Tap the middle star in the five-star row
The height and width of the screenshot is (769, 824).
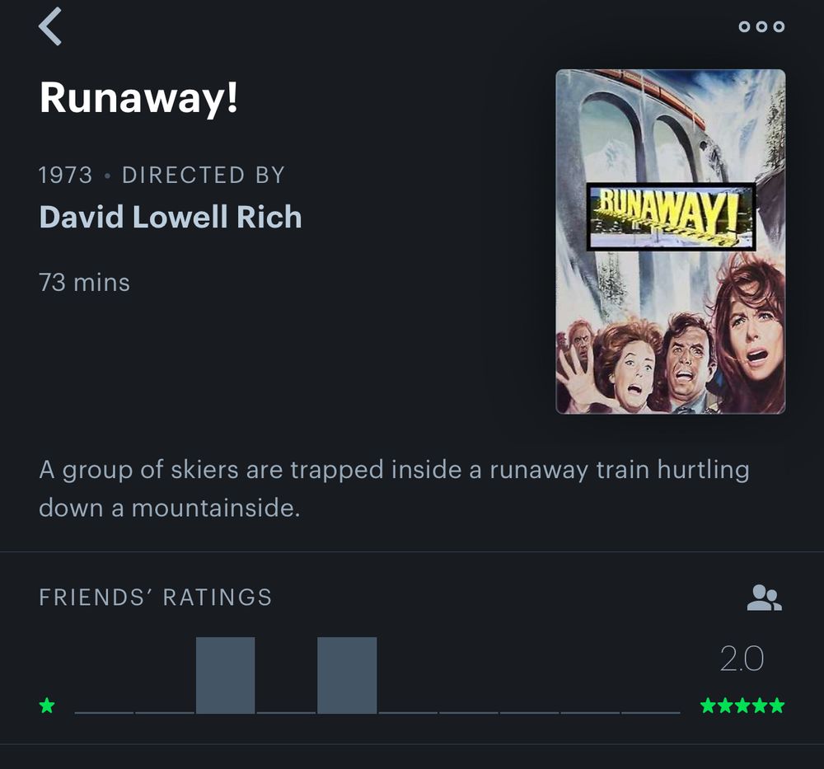pyautogui.click(x=742, y=706)
